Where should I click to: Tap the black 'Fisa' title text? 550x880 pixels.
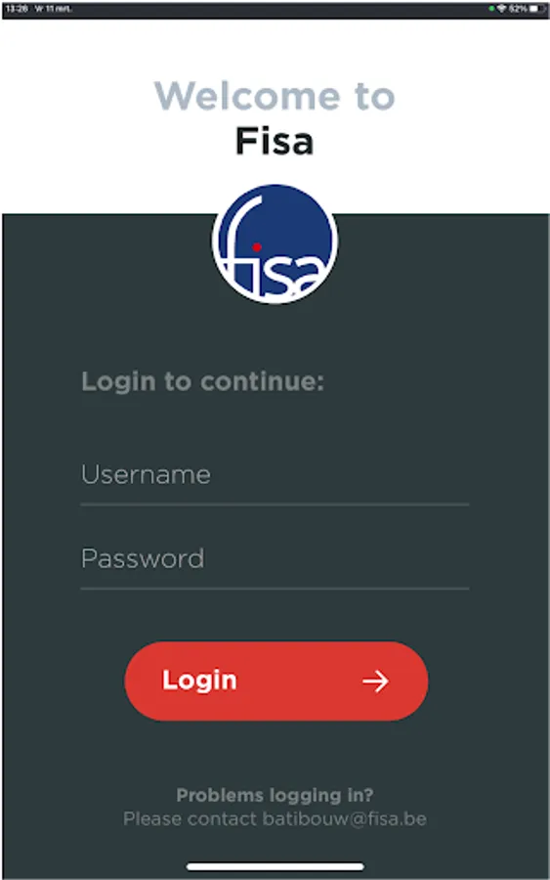pyautogui.click(x=275, y=140)
